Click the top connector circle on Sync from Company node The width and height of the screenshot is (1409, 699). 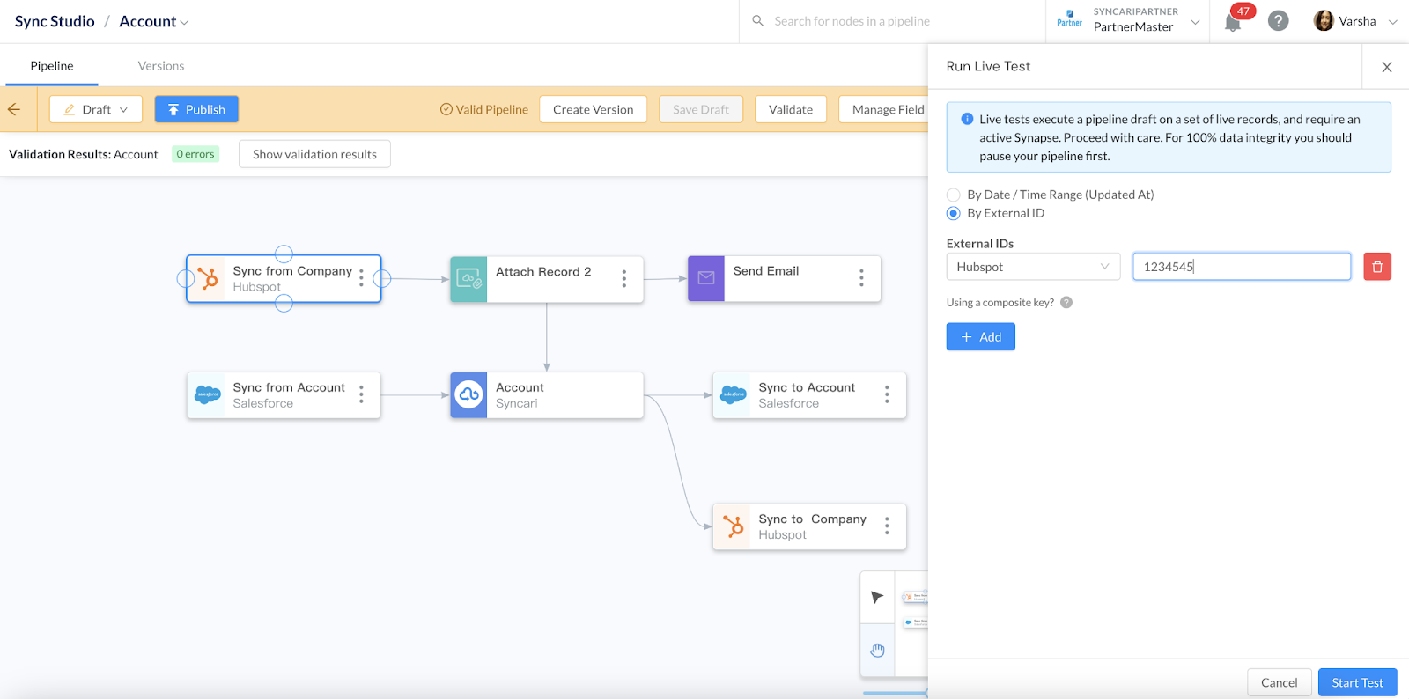(284, 254)
